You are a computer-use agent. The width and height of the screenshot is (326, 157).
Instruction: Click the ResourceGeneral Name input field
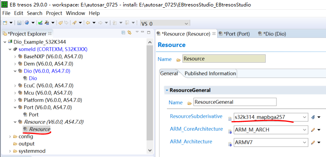pos(235,102)
